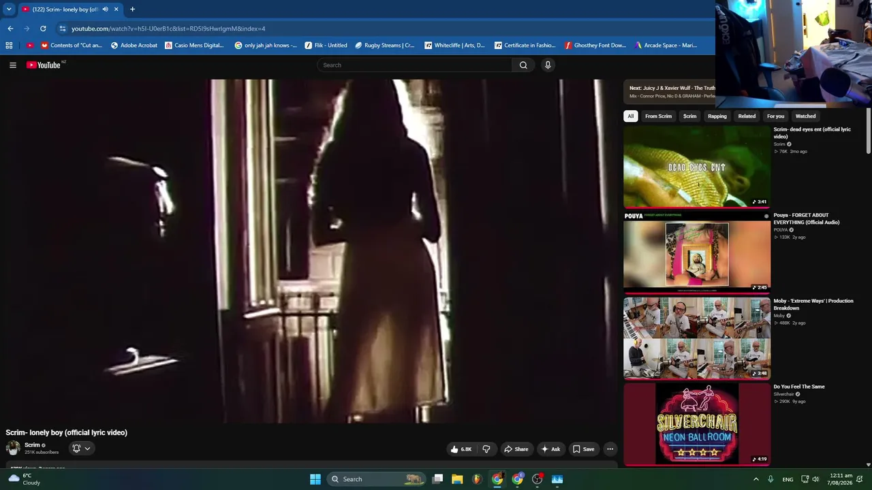The image size is (872, 490).
Task: Open the Adobe Acrobat bookmark
Action: (x=134, y=46)
